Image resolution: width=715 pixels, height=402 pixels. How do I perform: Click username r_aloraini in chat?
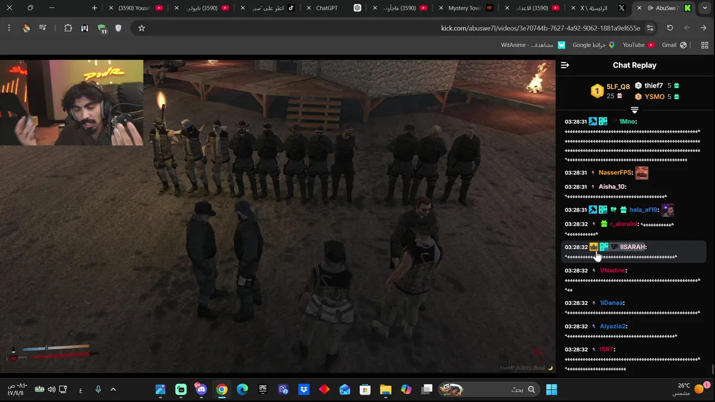(x=623, y=224)
